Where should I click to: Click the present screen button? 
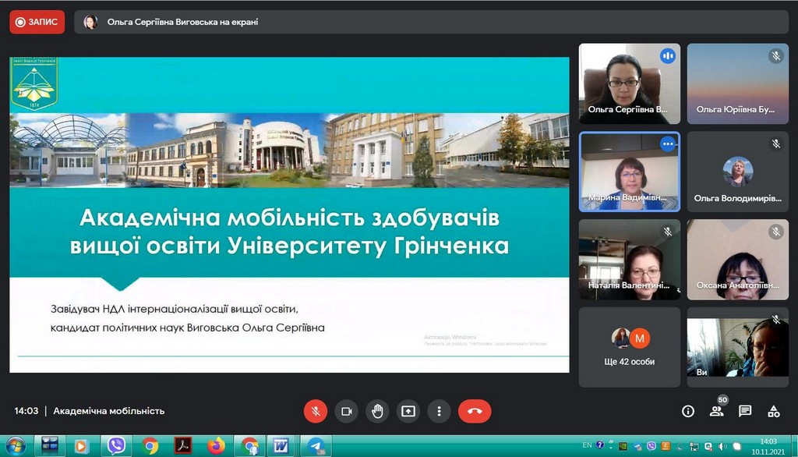pyautogui.click(x=408, y=411)
